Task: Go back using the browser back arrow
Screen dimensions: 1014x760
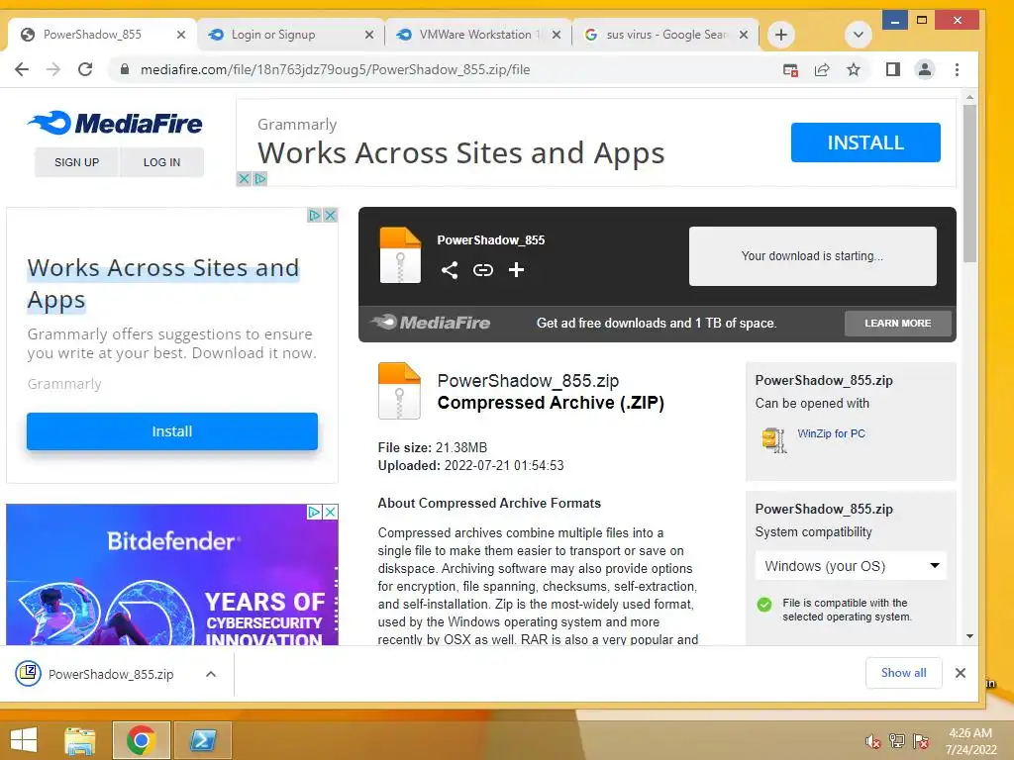Action: 22,70
